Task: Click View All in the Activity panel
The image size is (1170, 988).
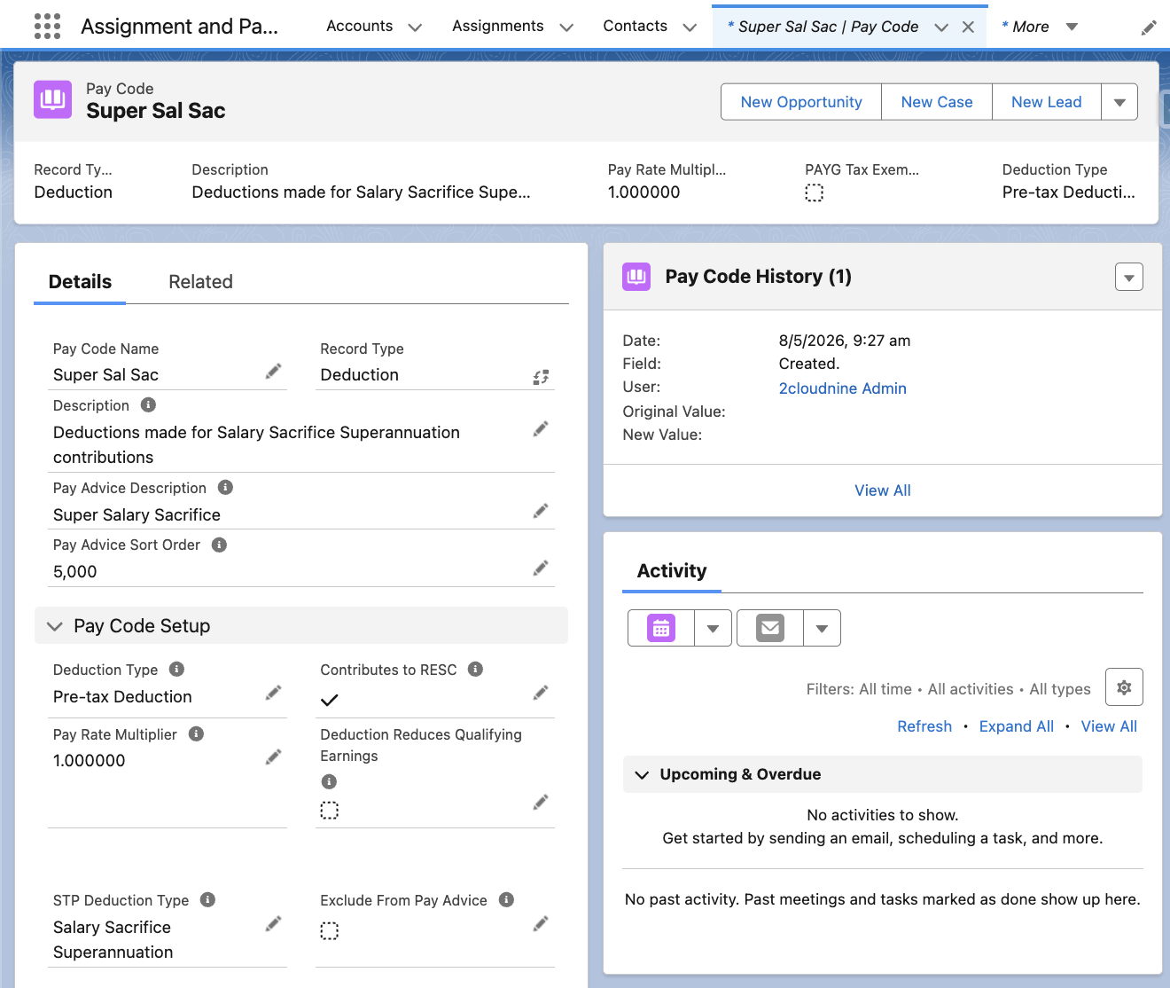Action: (x=1109, y=726)
